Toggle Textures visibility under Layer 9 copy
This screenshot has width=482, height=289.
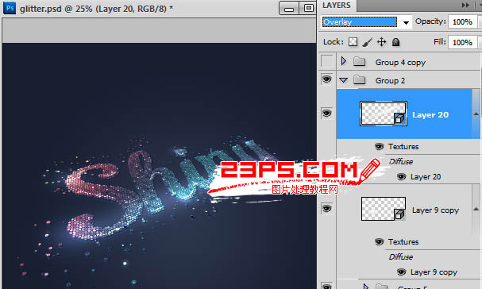(380, 241)
